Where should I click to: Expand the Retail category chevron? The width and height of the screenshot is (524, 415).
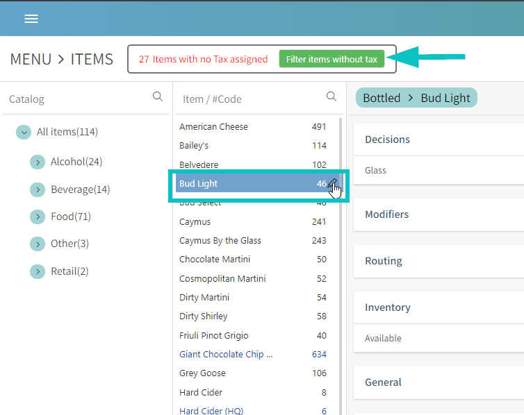pos(38,271)
